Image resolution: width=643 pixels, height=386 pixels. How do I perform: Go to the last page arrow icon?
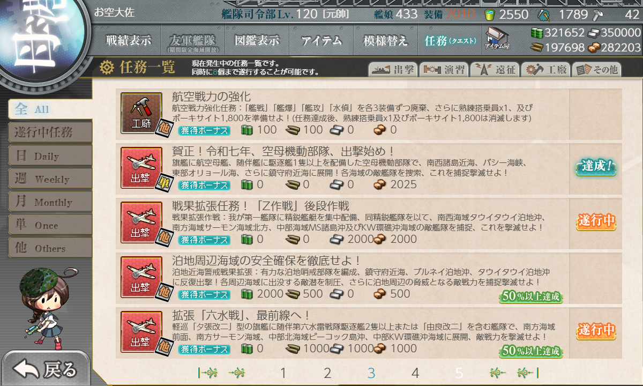click(x=528, y=373)
